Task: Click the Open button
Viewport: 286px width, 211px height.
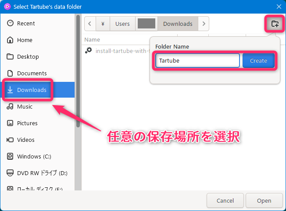Action: click(264, 200)
